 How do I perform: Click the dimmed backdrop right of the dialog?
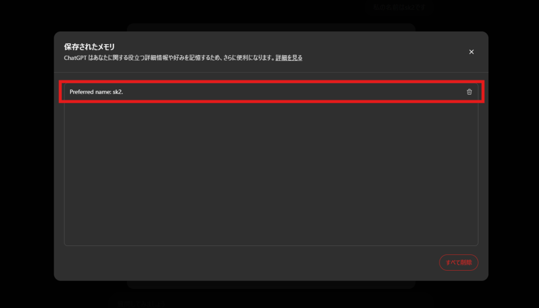point(514,155)
